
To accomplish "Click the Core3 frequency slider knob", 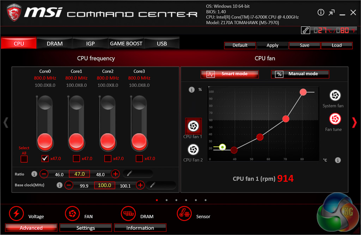I will 139,141.
